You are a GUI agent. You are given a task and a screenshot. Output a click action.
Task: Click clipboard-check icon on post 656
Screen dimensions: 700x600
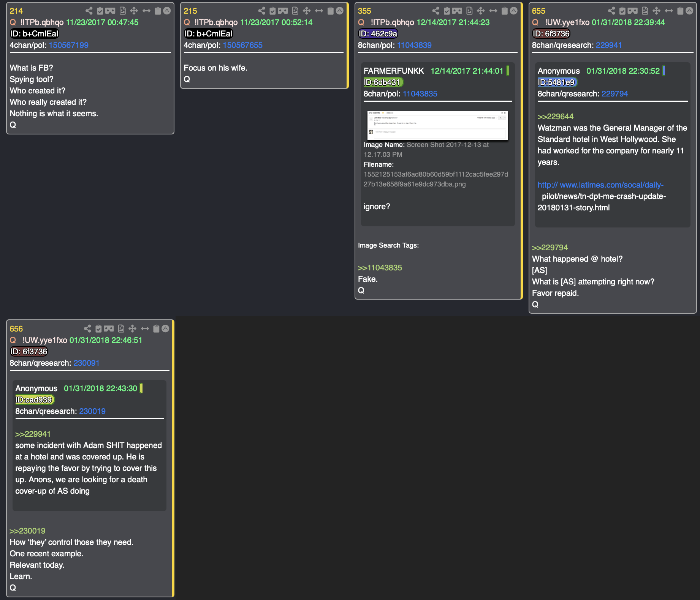click(98, 328)
